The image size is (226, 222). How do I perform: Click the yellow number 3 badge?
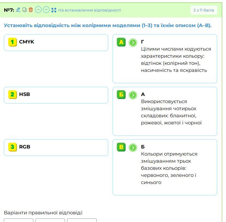[x=12, y=147]
